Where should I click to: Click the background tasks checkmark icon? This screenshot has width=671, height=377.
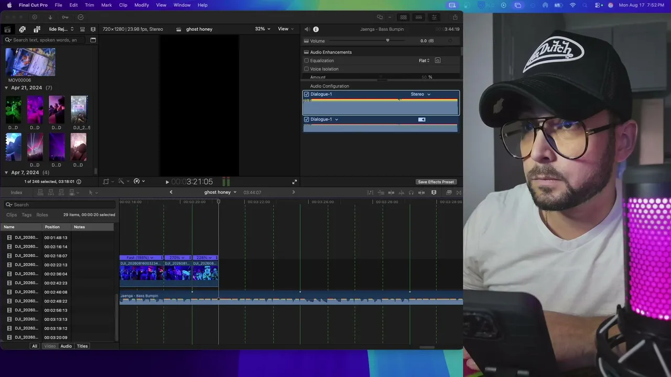[x=80, y=17]
